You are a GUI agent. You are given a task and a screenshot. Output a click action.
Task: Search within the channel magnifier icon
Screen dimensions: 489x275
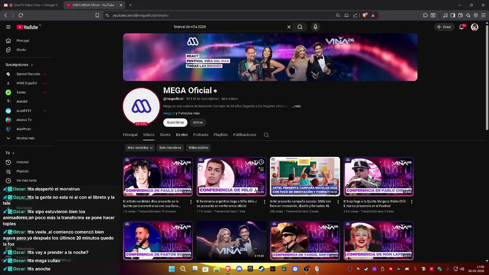point(266,135)
